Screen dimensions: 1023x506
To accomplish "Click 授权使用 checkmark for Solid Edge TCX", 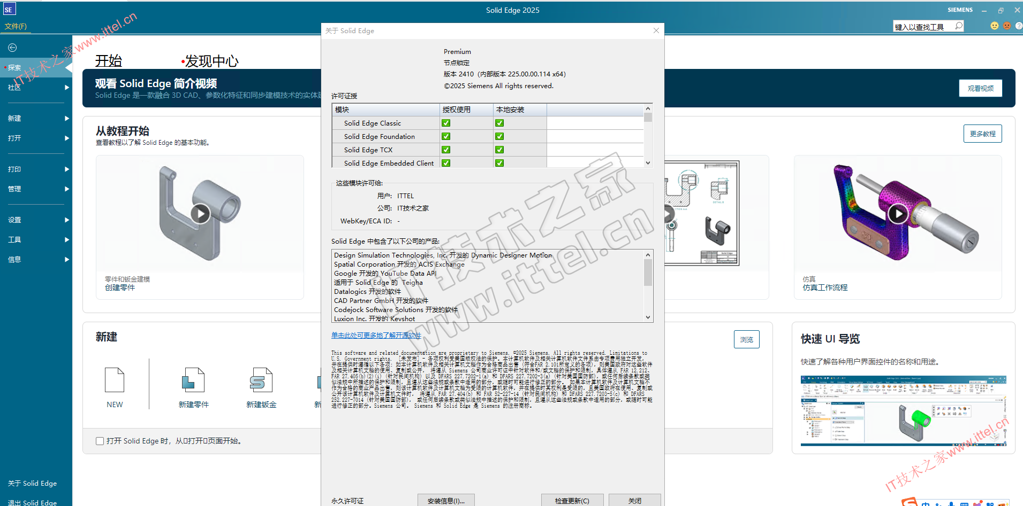I will [446, 150].
